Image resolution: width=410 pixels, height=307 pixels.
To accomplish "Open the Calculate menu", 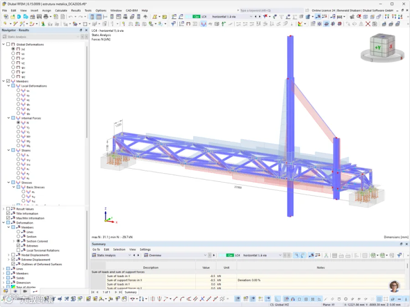I will [61, 10].
